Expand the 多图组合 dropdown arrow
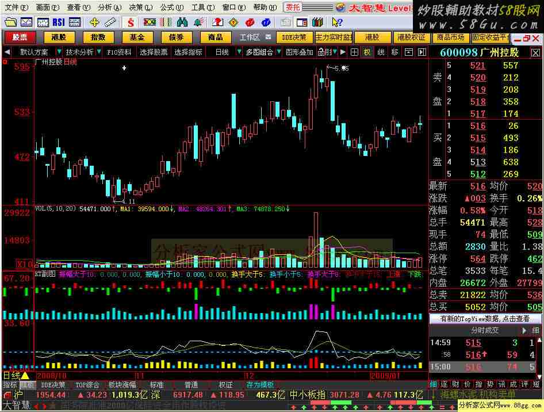 (278, 52)
